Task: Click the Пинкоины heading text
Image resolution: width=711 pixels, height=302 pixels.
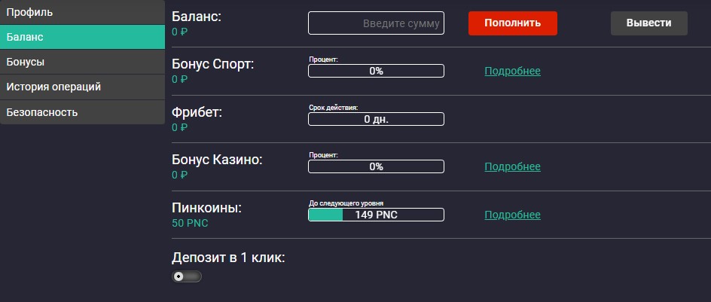Action: point(206,208)
